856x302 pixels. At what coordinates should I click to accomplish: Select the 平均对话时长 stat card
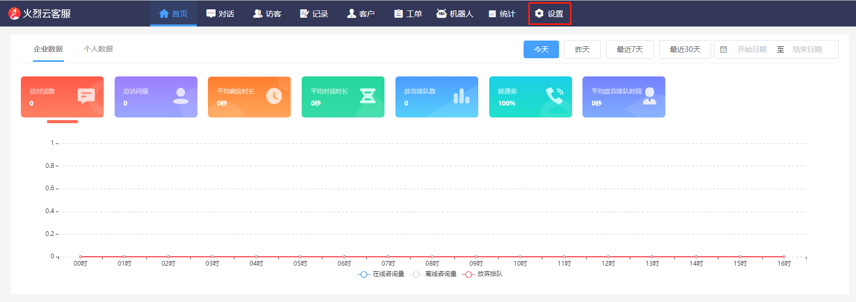pos(343,97)
